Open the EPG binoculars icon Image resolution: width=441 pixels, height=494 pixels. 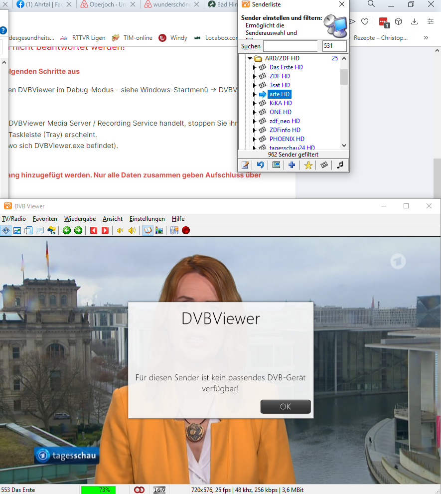51,231
